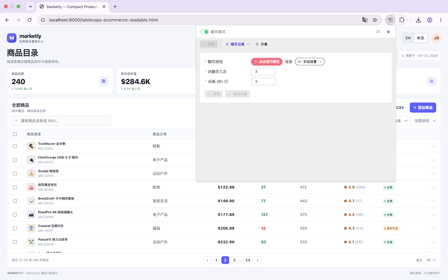448x280 pixels.
Task: Open more options for PixelPro 4K row
Action: 433,215
